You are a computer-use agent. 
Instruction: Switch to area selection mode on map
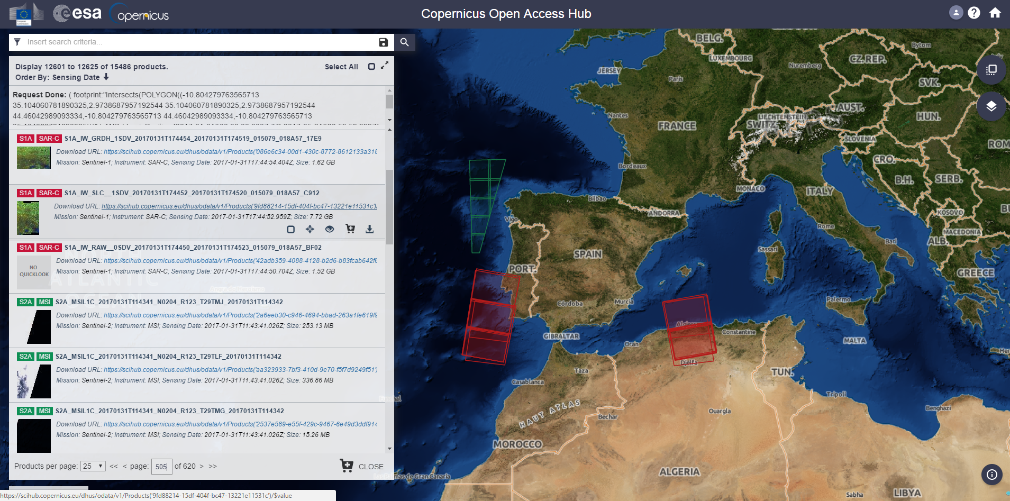click(x=991, y=69)
